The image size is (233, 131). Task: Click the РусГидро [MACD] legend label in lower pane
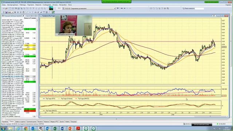click(x=51, y=111)
